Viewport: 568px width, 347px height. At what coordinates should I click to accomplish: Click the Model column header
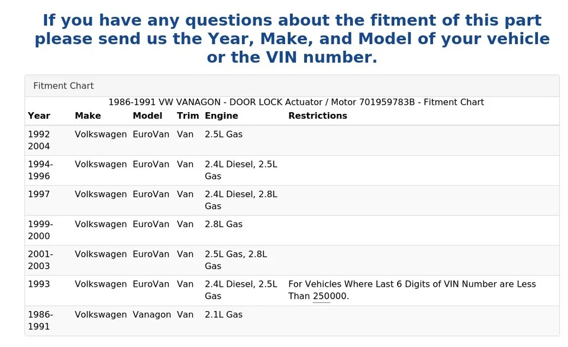[x=147, y=116]
